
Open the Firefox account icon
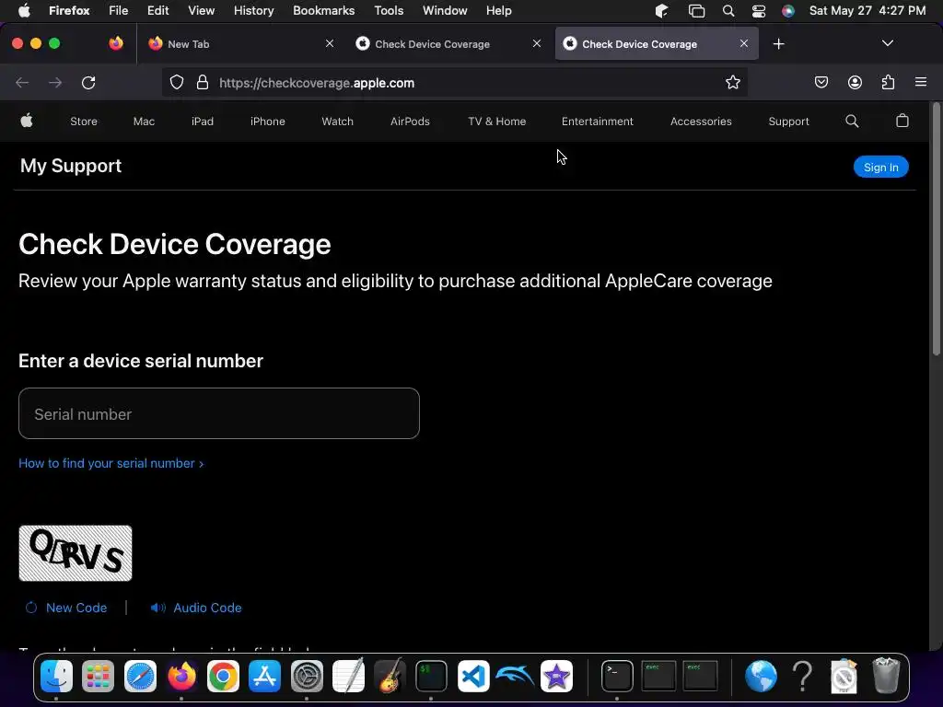point(855,82)
